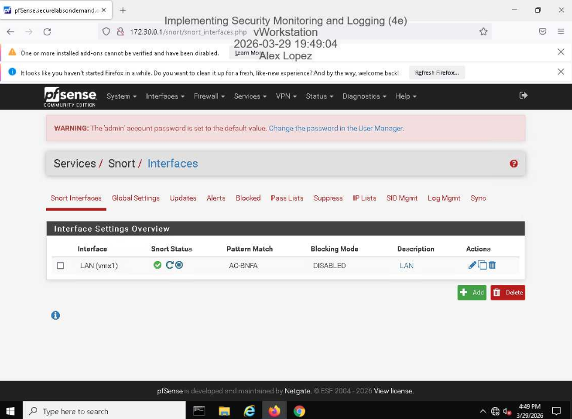Open the Firewall menu
Image resolution: width=572 pixels, height=419 pixels.
click(208, 96)
